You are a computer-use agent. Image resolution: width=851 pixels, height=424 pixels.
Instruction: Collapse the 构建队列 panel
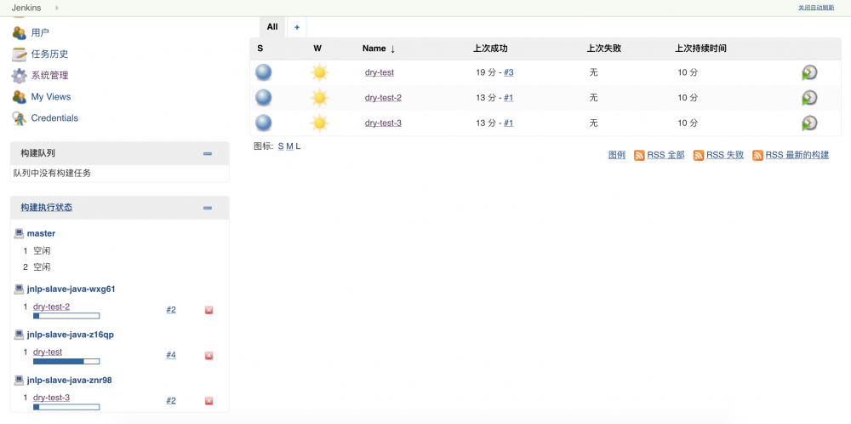coord(208,153)
